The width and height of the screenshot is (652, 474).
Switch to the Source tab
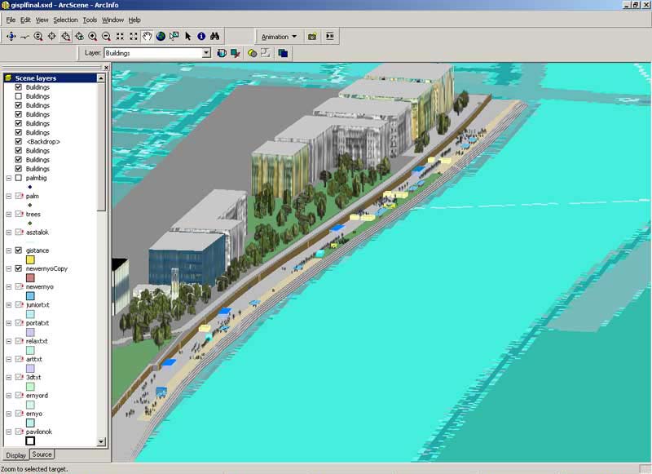click(x=42, y=454)
